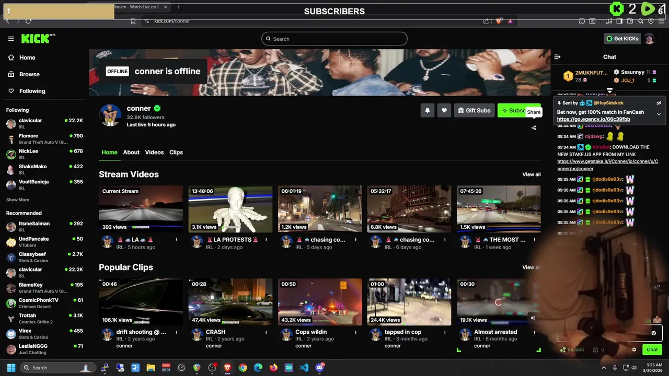
Task: Click the bookmark icon in address bar
Action: pyautogui.click(x=133, y=21)
